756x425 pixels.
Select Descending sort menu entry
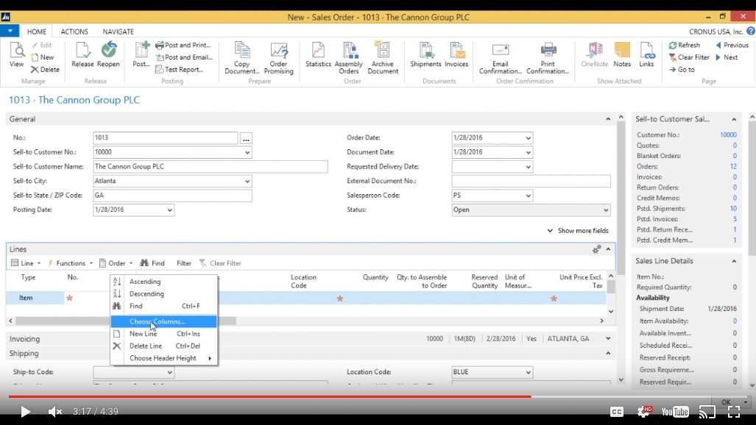(x=163, y=293)
